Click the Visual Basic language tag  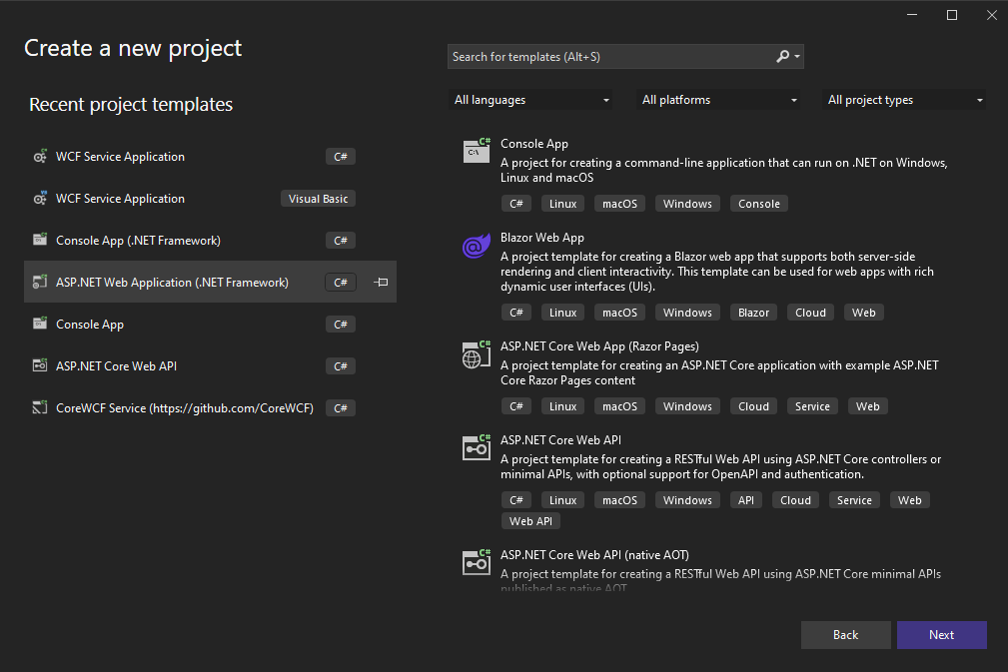pyautogui.click(x=319, y=199)
